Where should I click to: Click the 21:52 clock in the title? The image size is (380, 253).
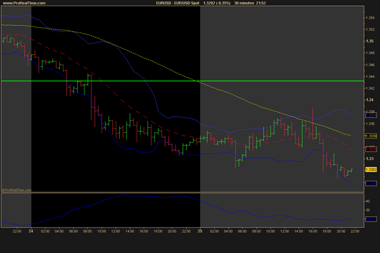pos(261,3)
